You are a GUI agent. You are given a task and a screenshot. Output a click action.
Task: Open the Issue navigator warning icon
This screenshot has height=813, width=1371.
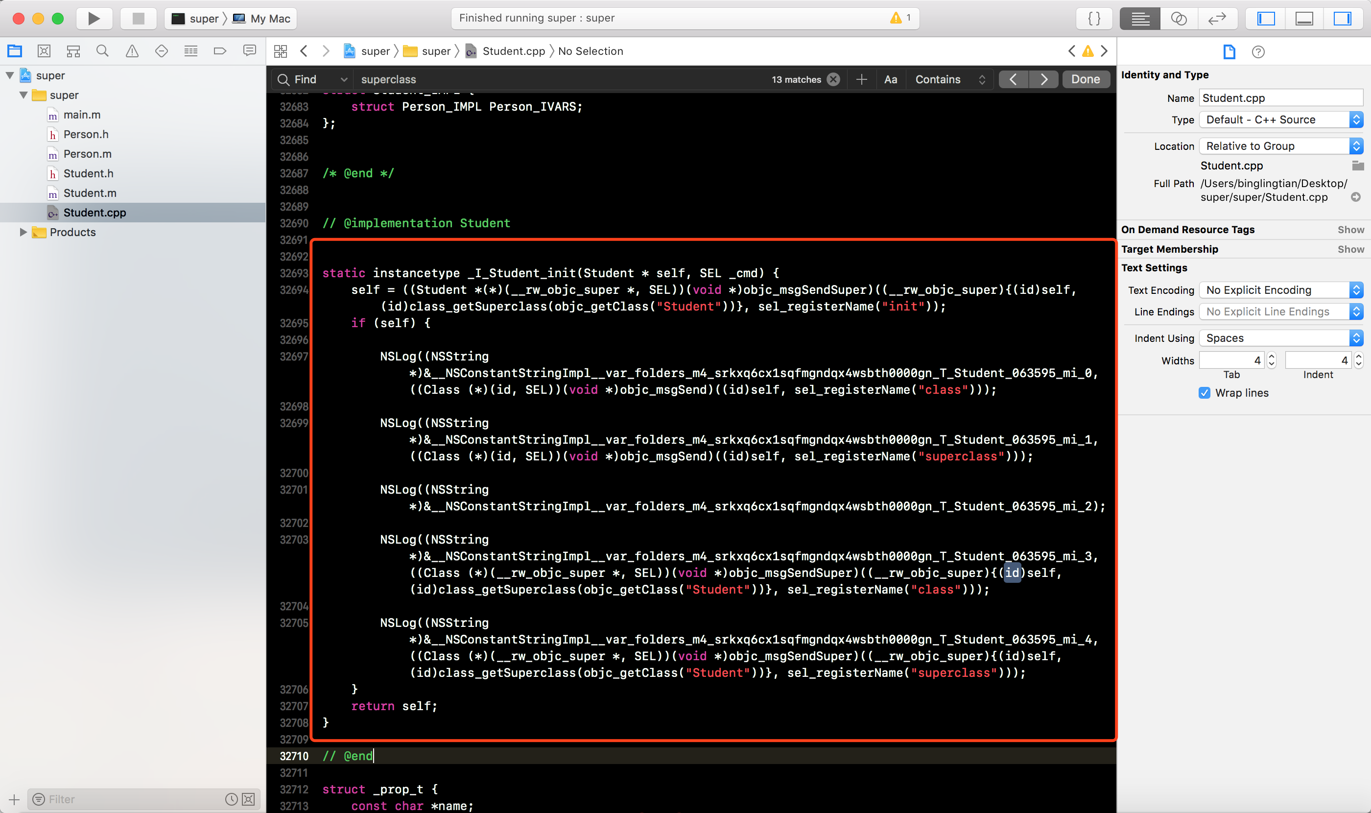[132, 51]
